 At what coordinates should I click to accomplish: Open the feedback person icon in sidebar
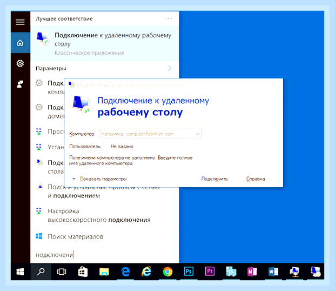[20, 84]
